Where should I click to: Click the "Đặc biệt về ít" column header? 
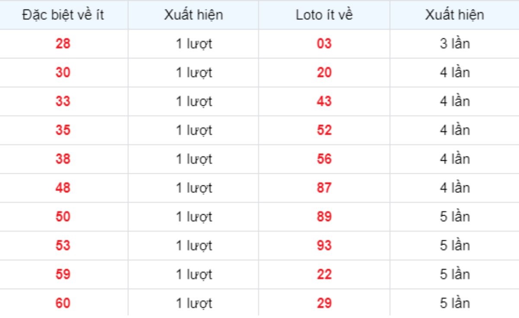pyautogui.click(x=63, y=15)
